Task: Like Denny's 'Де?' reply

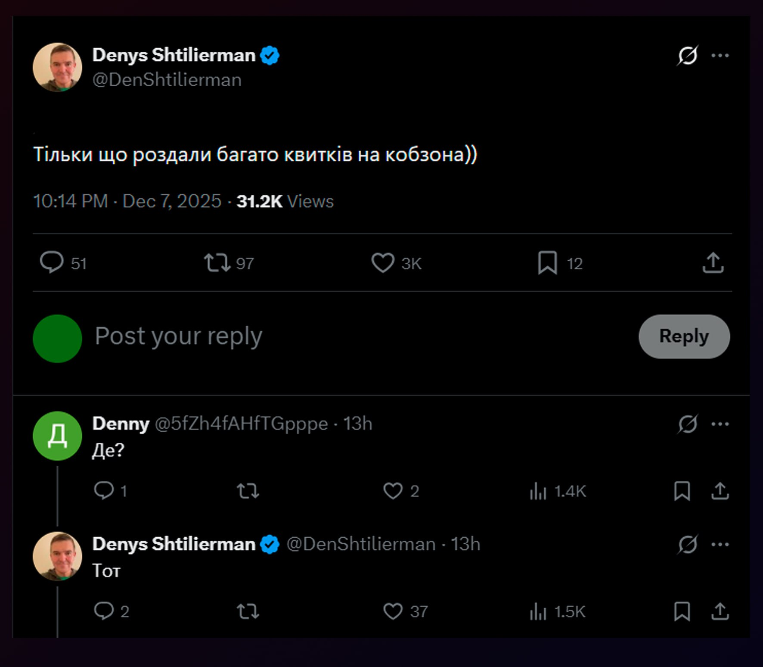Action: [393, 491]
